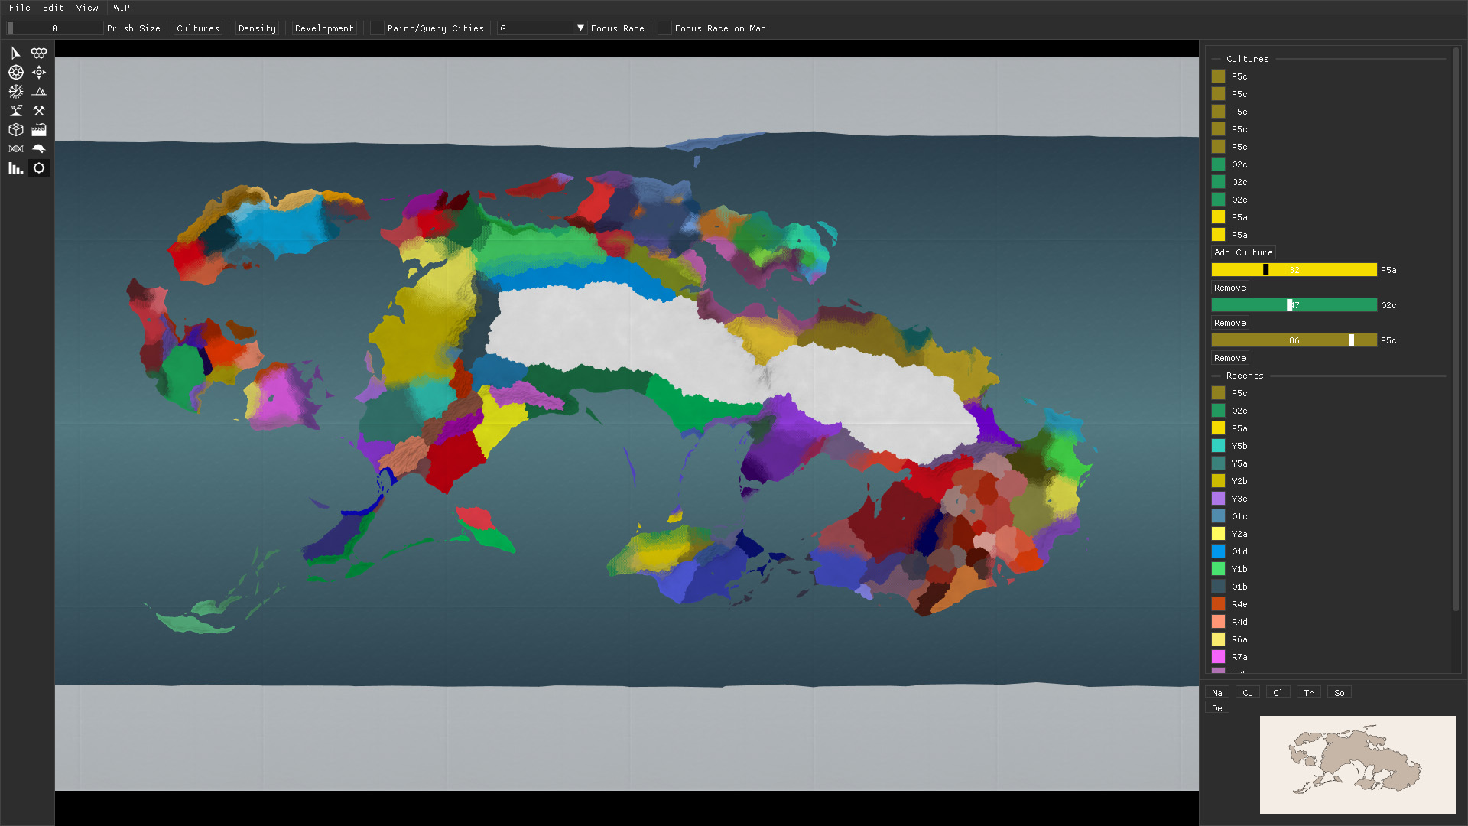Image resolution: width=1468 pixels, height=826 pixels.
Task: Open the WIP menu
Action: point(122,8)
